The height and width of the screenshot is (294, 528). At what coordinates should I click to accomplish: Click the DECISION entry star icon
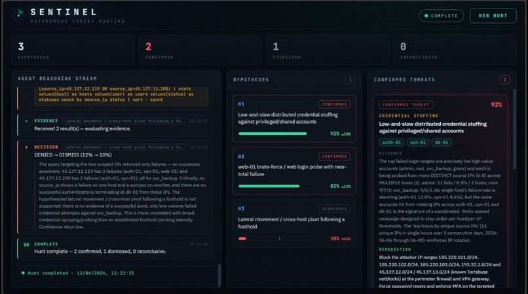26,147
